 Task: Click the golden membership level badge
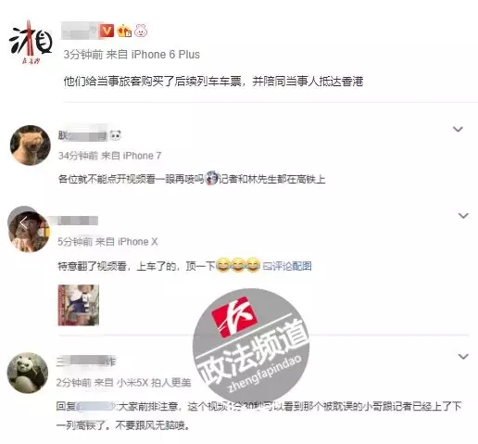(x=124, y=31)
